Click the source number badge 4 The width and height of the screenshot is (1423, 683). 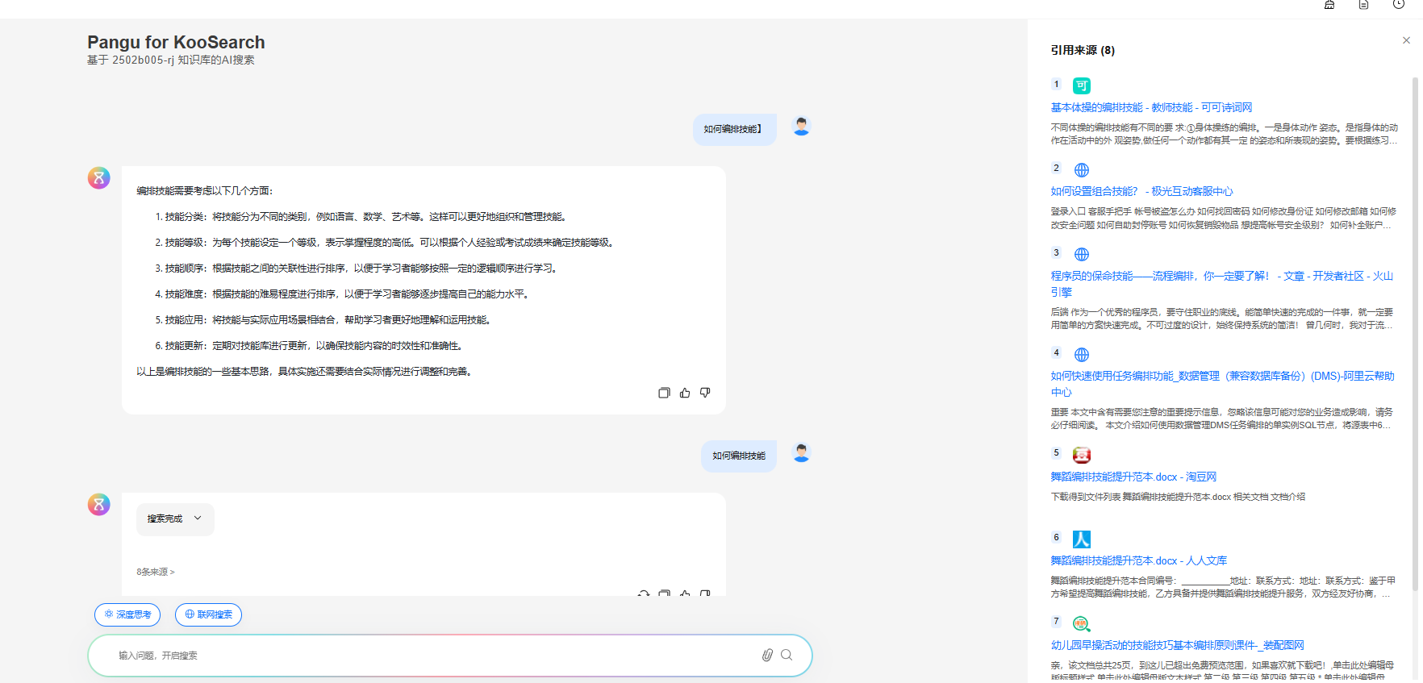[x=1056, y=352]
